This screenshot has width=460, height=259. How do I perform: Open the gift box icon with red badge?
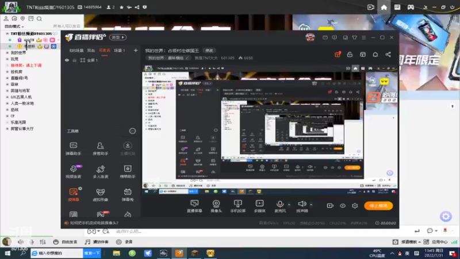[x=338, y=54]
